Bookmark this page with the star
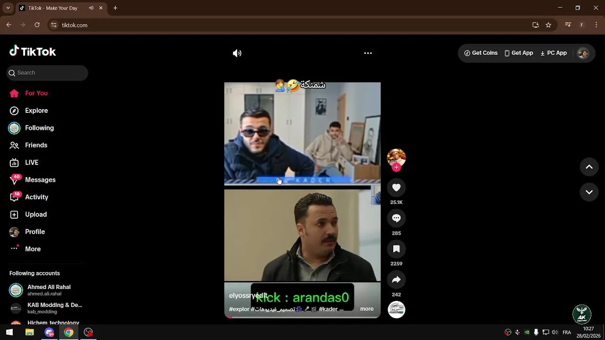 click(548, 25)
